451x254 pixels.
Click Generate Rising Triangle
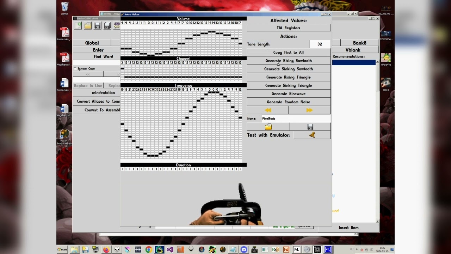289,77
